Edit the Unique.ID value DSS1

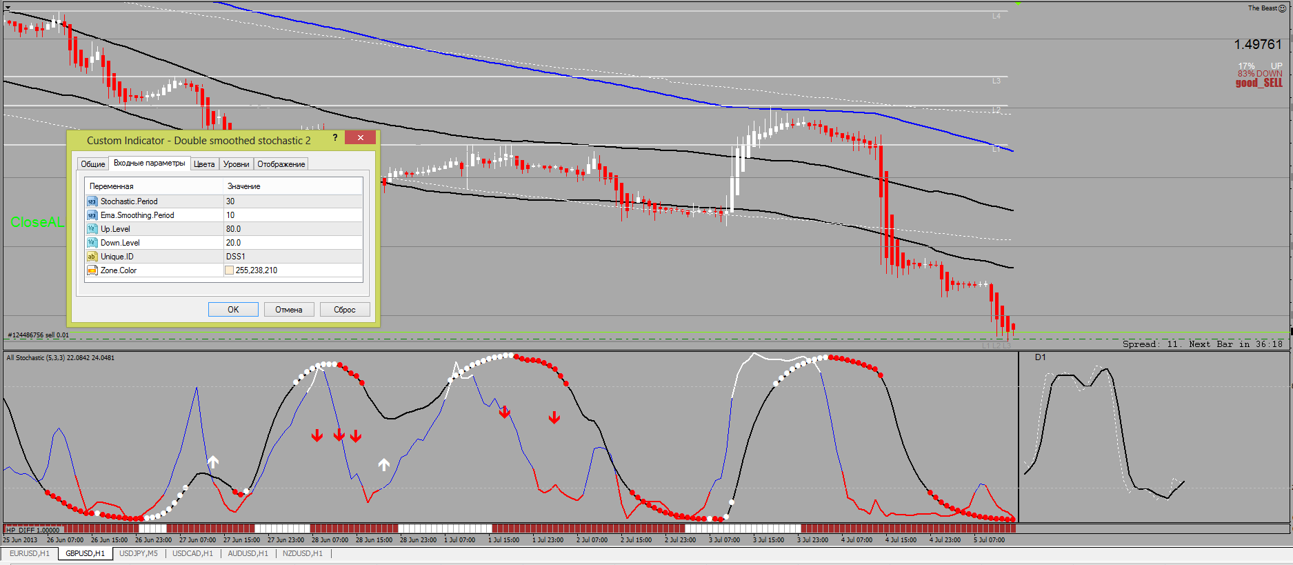pyautogui.click(x=293, y=257)
